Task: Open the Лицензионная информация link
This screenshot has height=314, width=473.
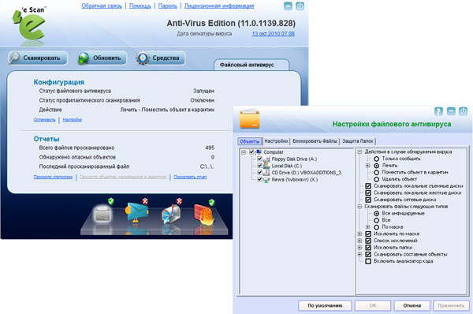Action: pos(219,6)
